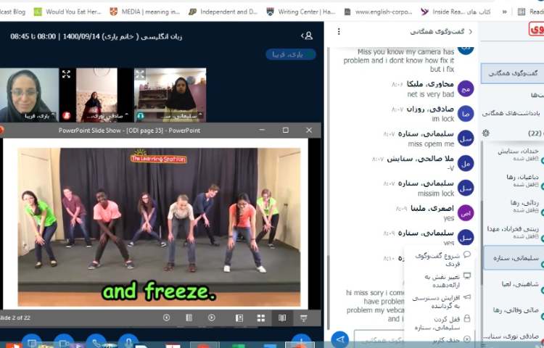Start Slide Show from PowerPoint status bar
Viewport: 544px width, 348px height.
pyautogui.click(x=304, y=318)
